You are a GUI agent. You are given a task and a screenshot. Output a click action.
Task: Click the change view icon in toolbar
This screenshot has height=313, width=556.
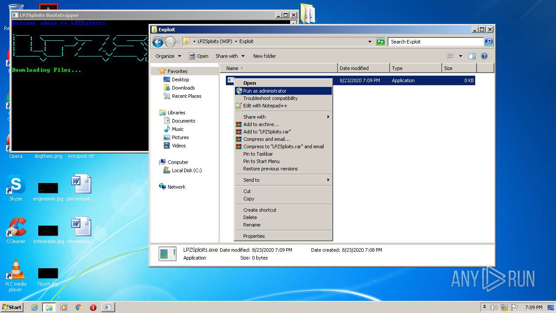pos(450,56)
